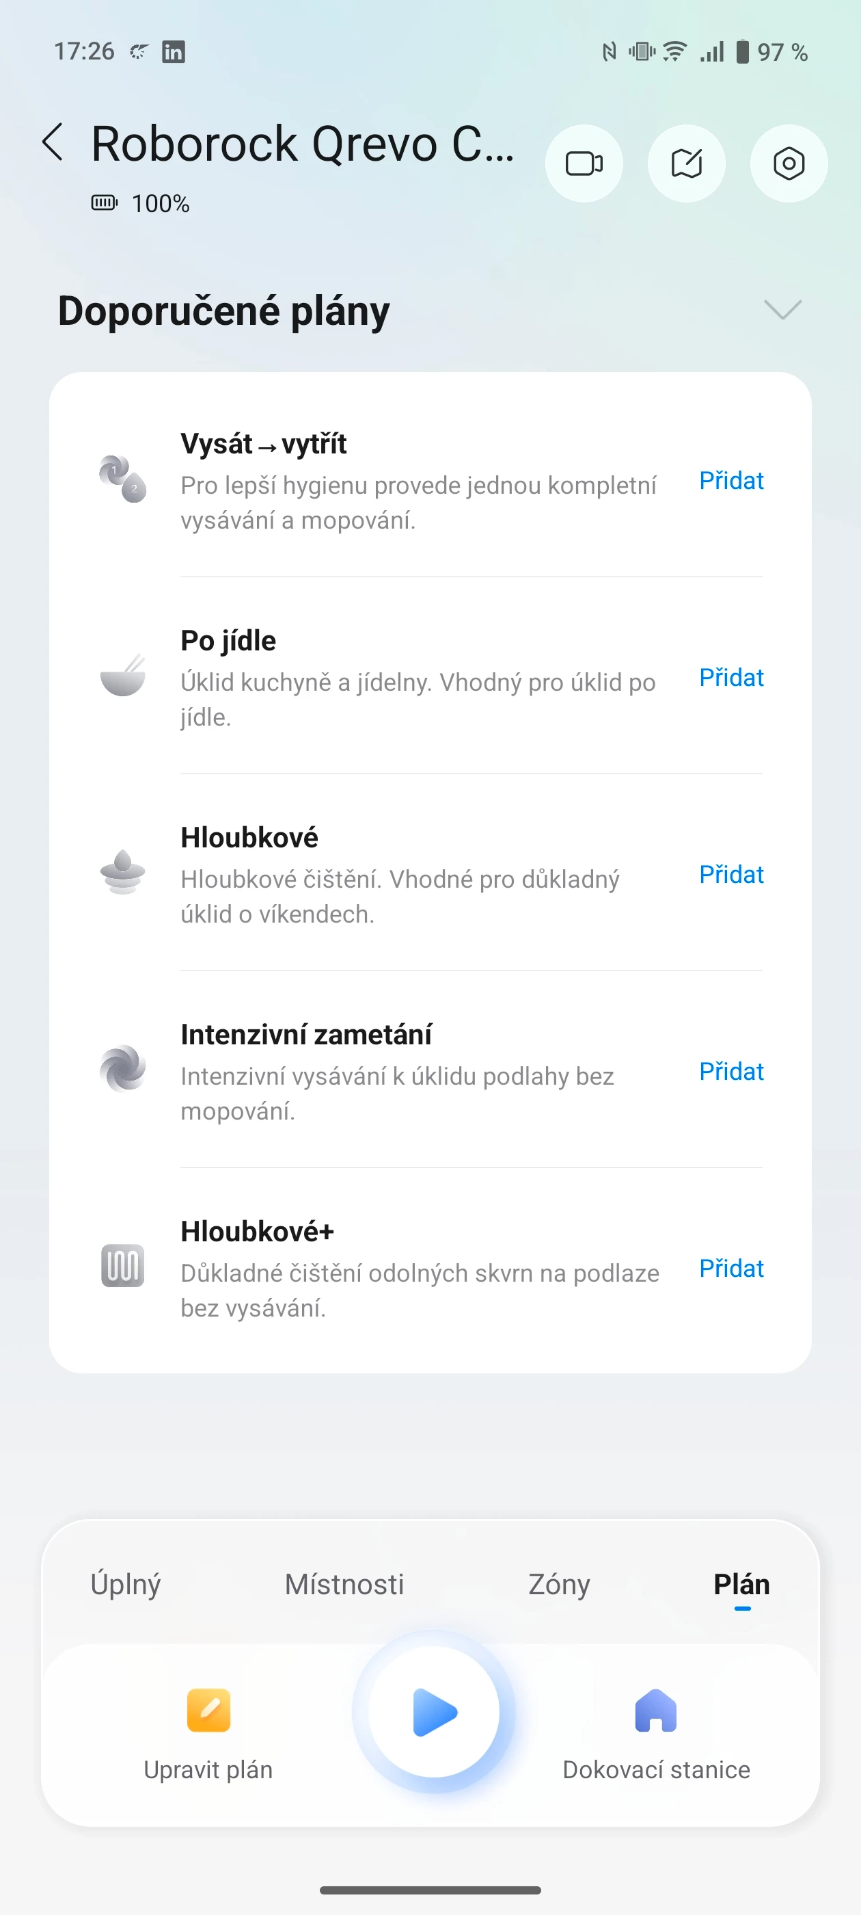The image size is (861, 1915).
Task: Tap the Intenzivní zametání fan icon
Action: click(122, 1068)
